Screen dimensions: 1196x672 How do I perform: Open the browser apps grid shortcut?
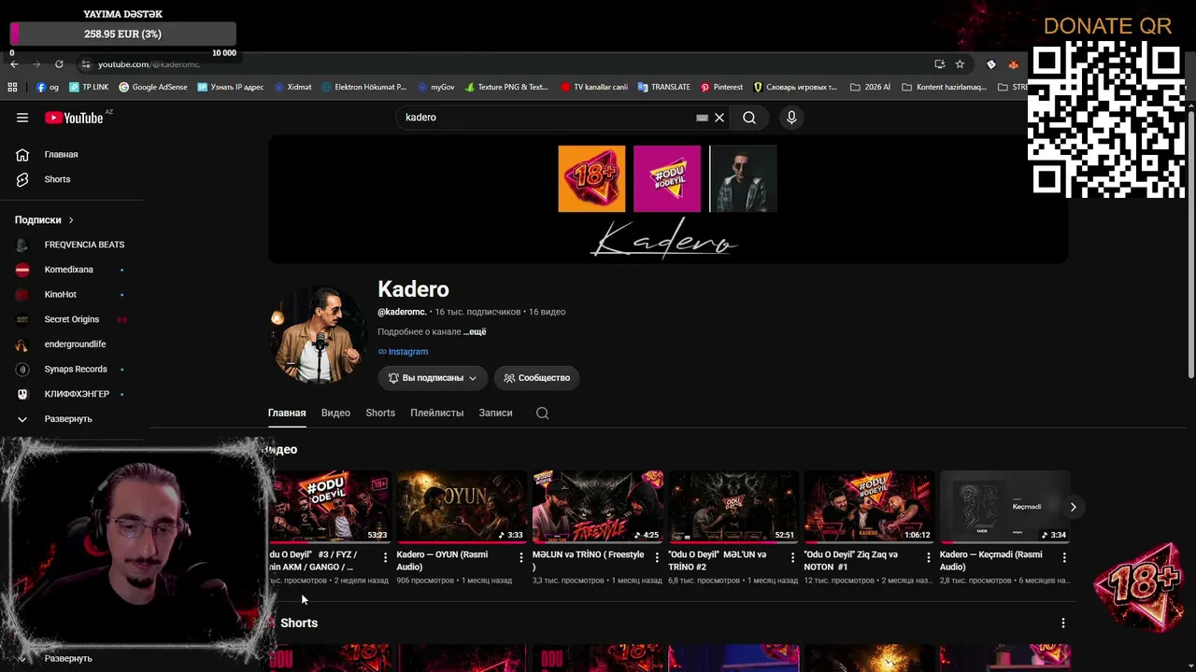(12, 87)
